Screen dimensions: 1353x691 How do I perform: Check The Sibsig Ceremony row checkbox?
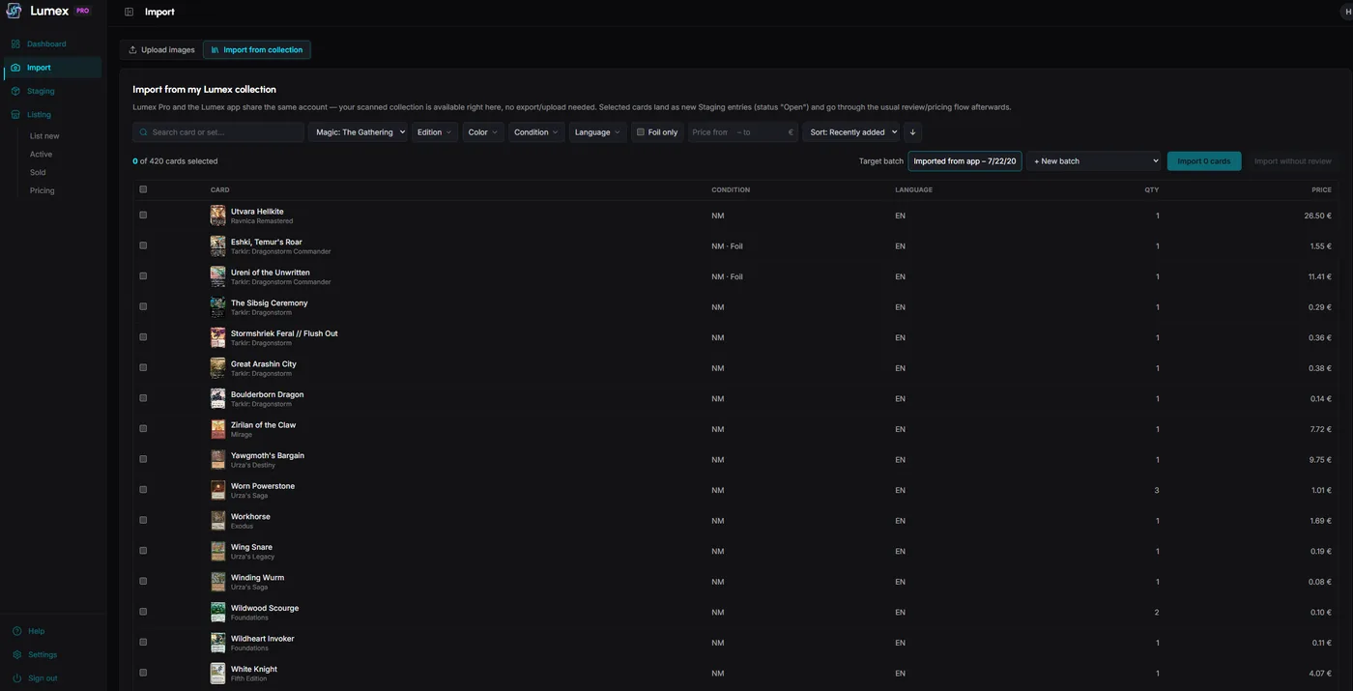[x=143, y=306]
